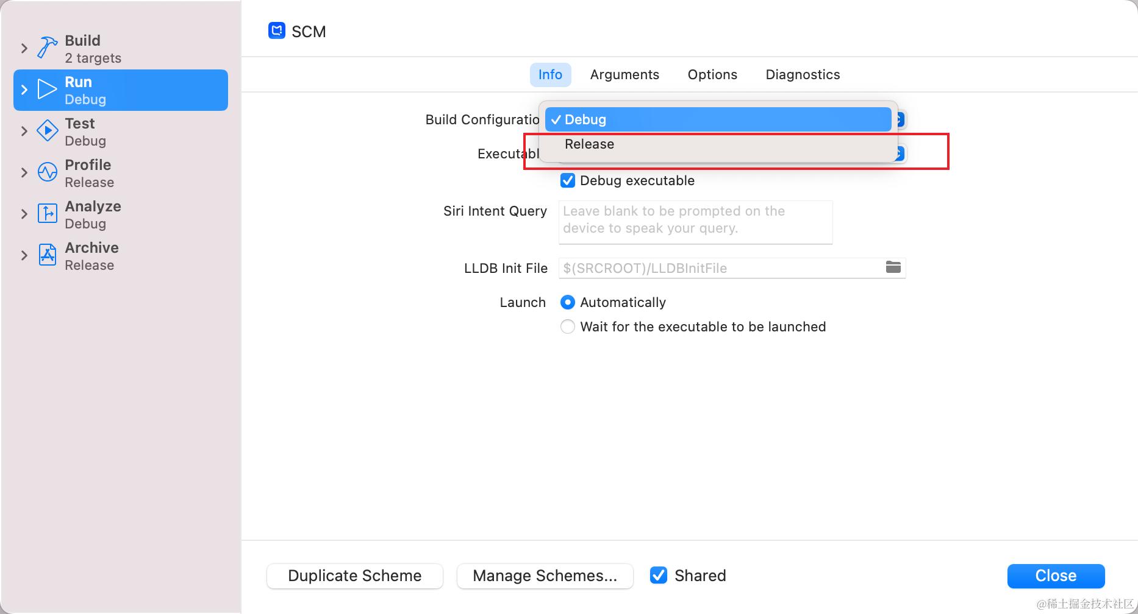Select the Analyze action icon
This screenshot has width=1138, height=614.
coord(47,214)
